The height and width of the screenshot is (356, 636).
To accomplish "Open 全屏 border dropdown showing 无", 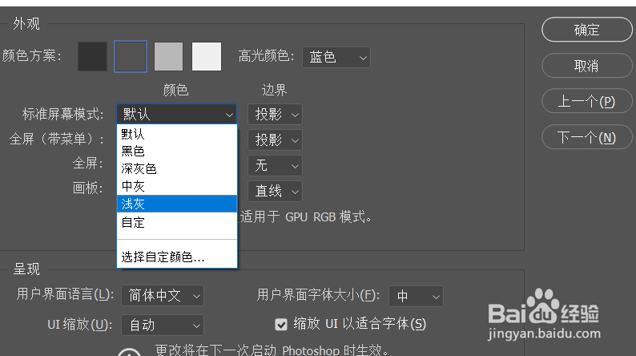I will pos(275,166).
